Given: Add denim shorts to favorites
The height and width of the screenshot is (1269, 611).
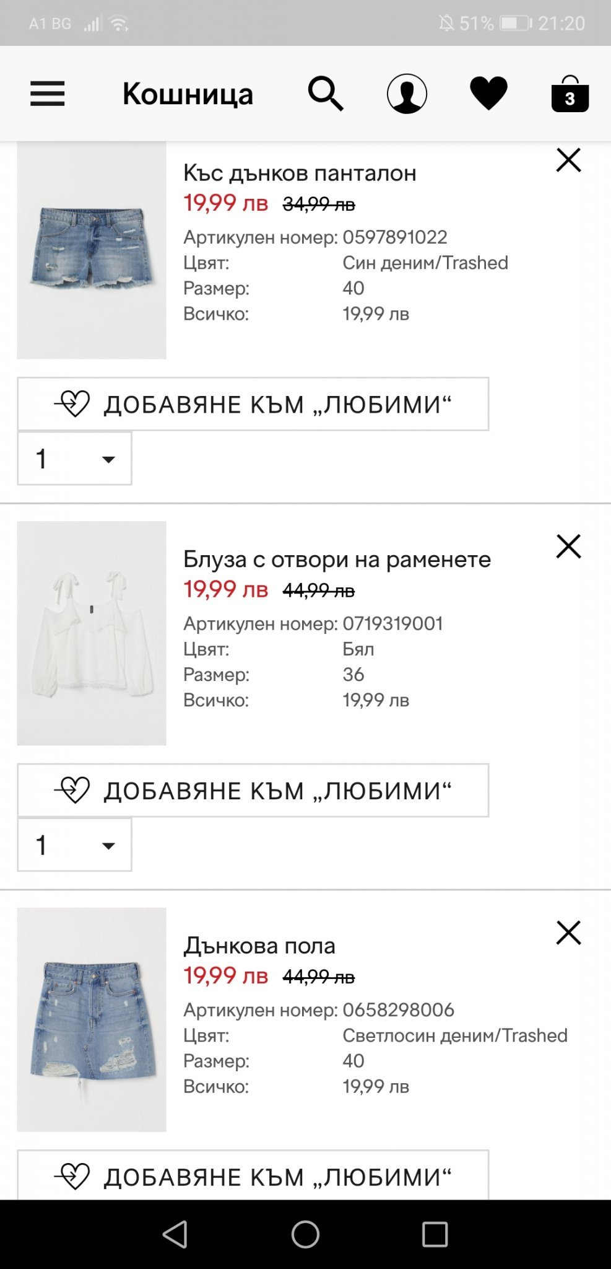Looking at the screenshot, I should [253, 404].
